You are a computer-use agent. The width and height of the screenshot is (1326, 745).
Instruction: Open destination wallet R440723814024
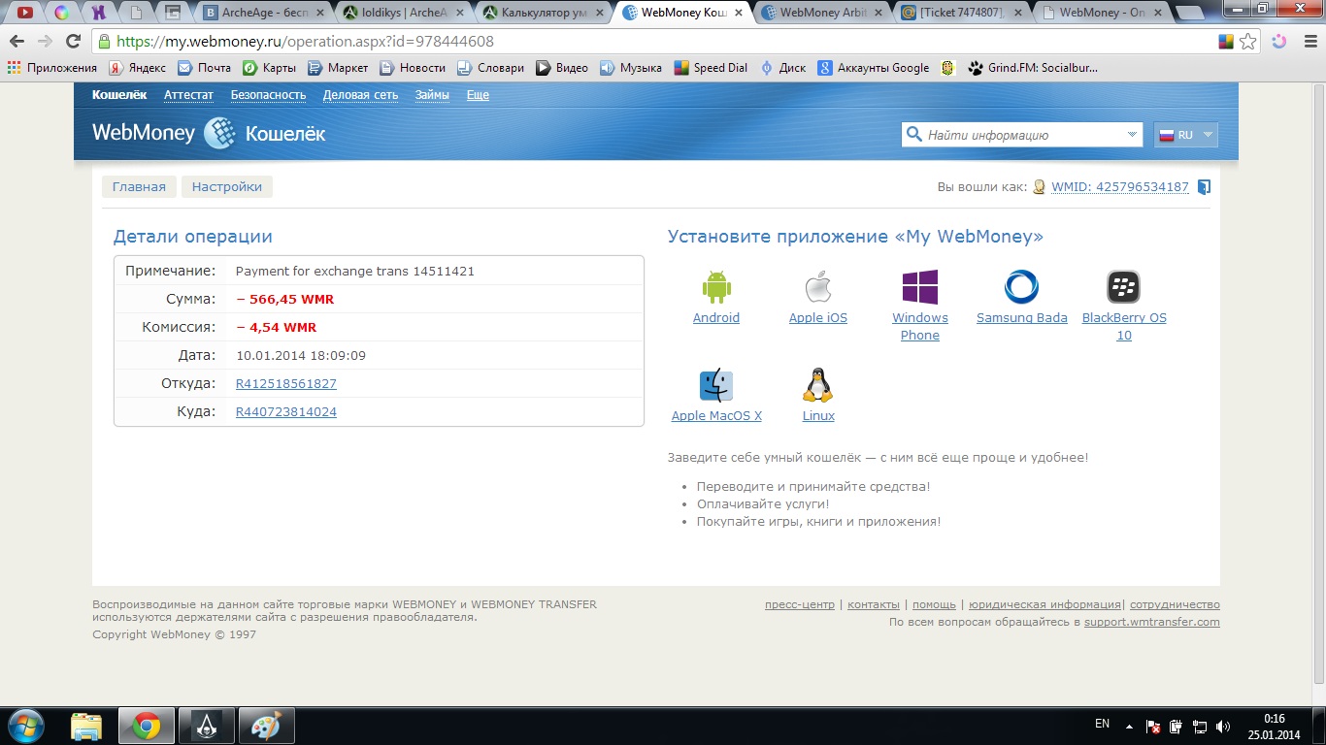[x=286, y=412]
